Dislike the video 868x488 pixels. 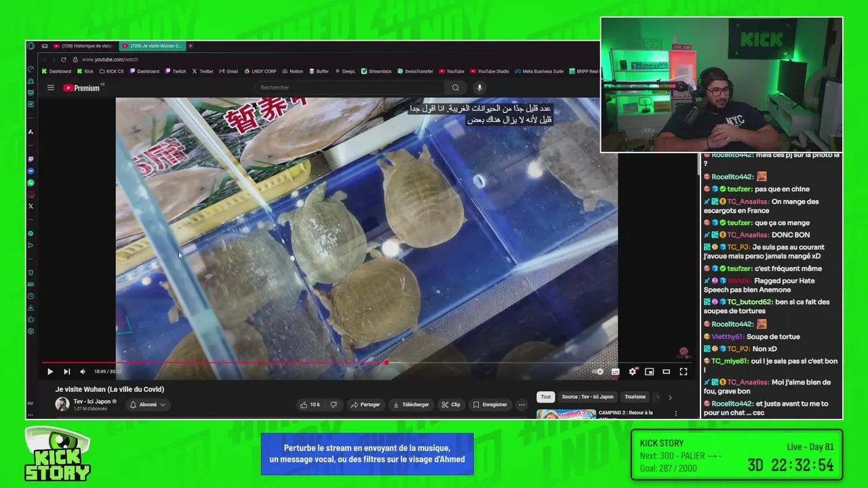coord(333,405)
